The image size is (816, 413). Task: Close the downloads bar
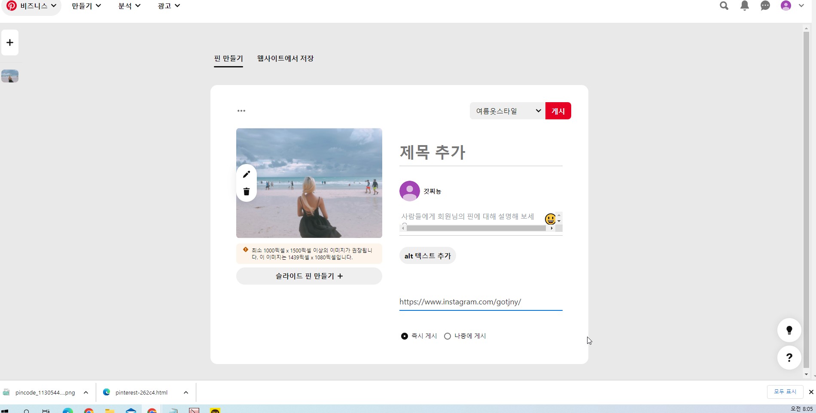811,392
